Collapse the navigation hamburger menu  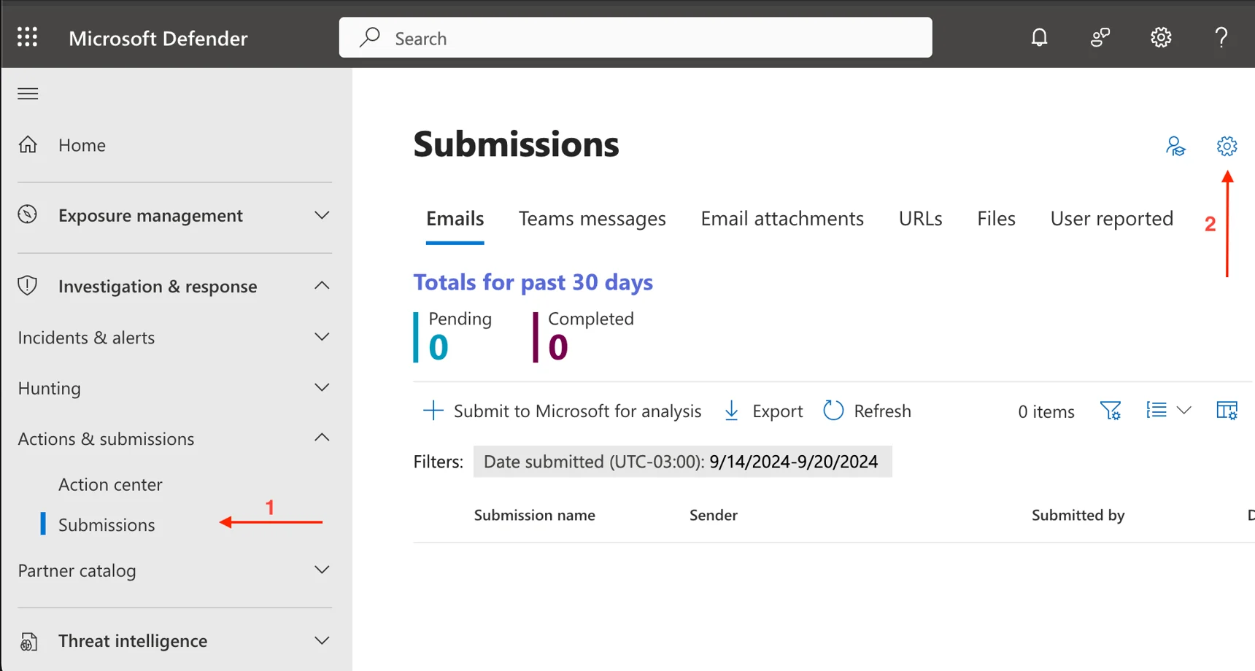(28, 93)
